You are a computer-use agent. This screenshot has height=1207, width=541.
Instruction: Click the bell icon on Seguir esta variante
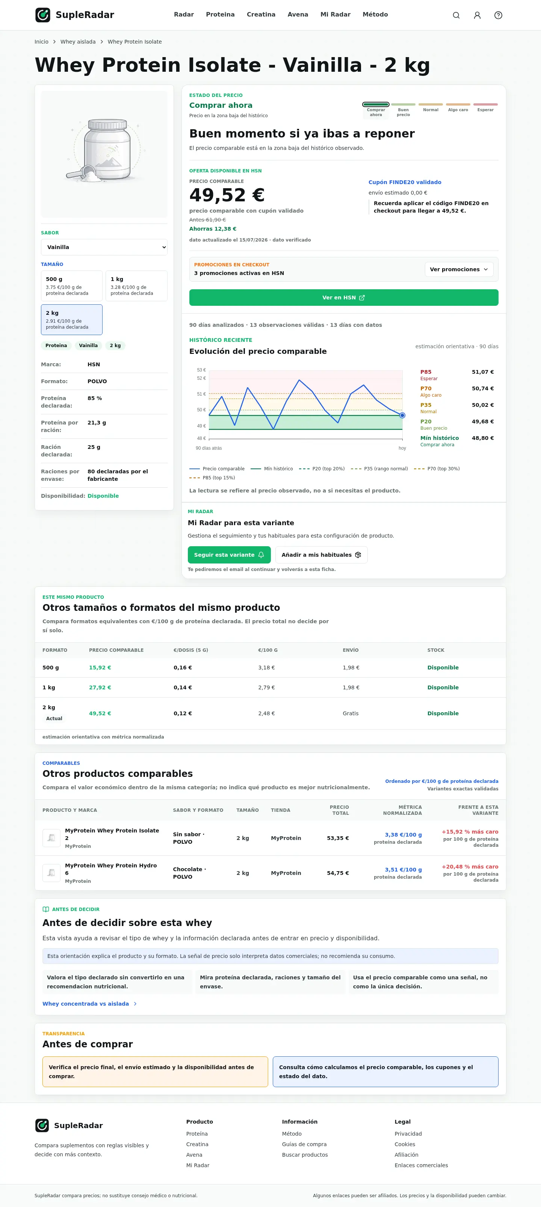pos(261,555)
